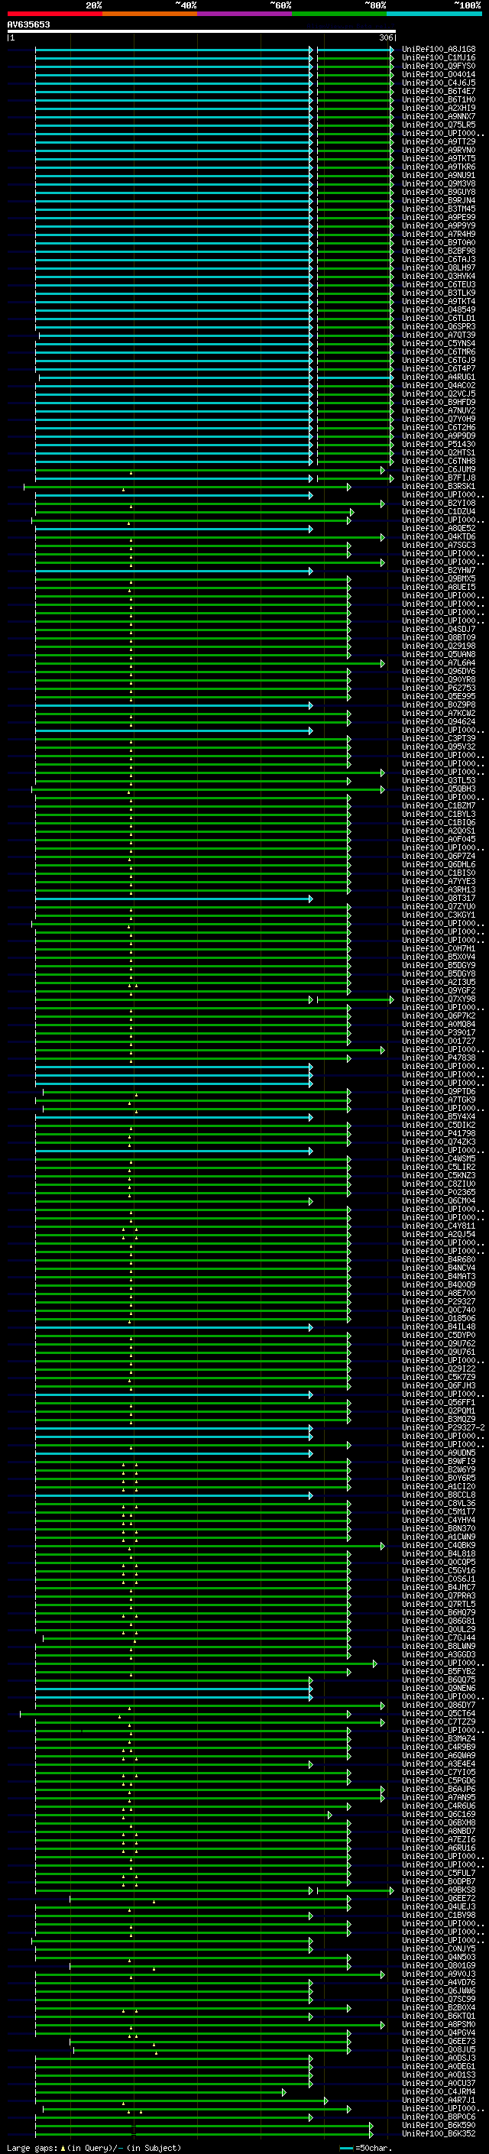The image size is (489, 2154).
Task: Select hit UniRef100_B9GUY8
Action: 439,193
